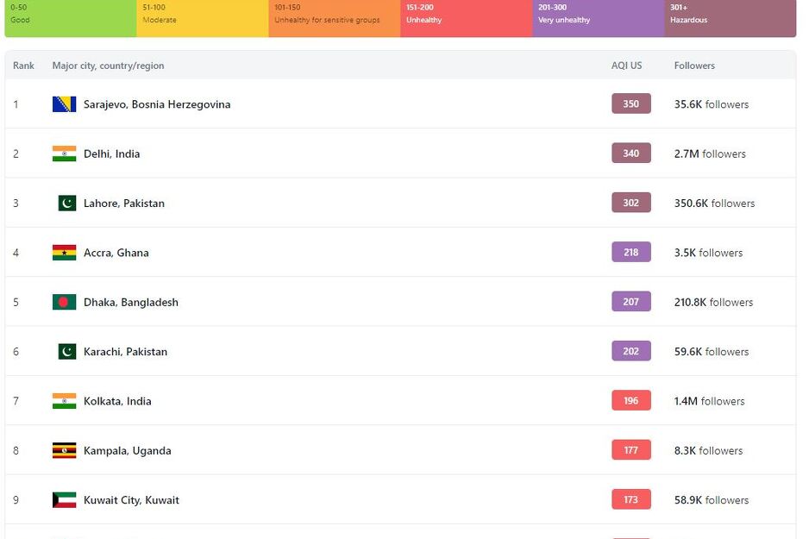Click Sarajevo's 350 AQI badge
The image size is (809, 539).
630,104
